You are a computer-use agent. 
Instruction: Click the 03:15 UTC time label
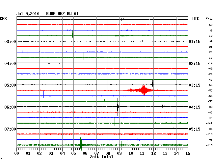tap(195, 85)
